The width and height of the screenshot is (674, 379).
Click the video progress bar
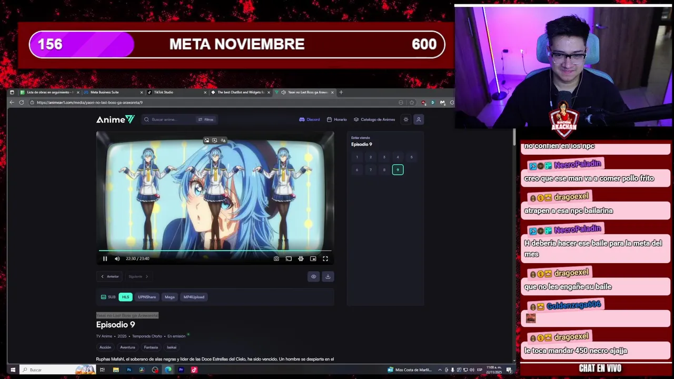tap(215, 251)
